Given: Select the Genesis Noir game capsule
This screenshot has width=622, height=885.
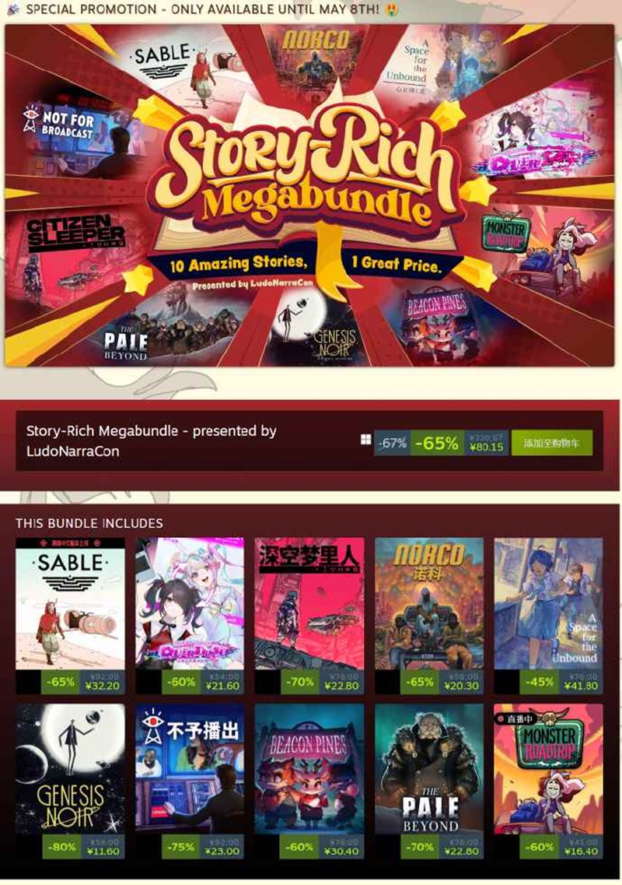Looking at the screenshot, I should point(70,769).
